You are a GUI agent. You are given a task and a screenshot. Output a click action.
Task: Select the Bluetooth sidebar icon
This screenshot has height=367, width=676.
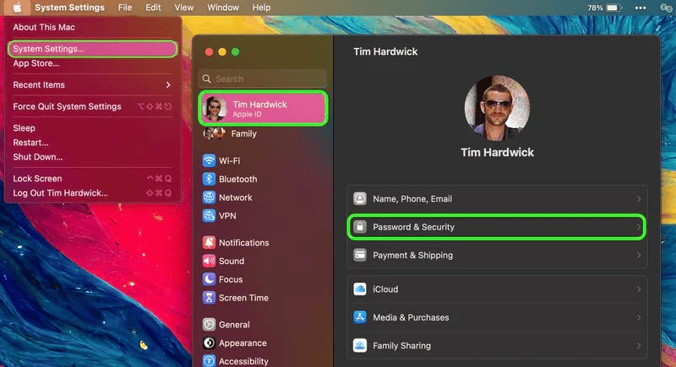coord(209,179)
